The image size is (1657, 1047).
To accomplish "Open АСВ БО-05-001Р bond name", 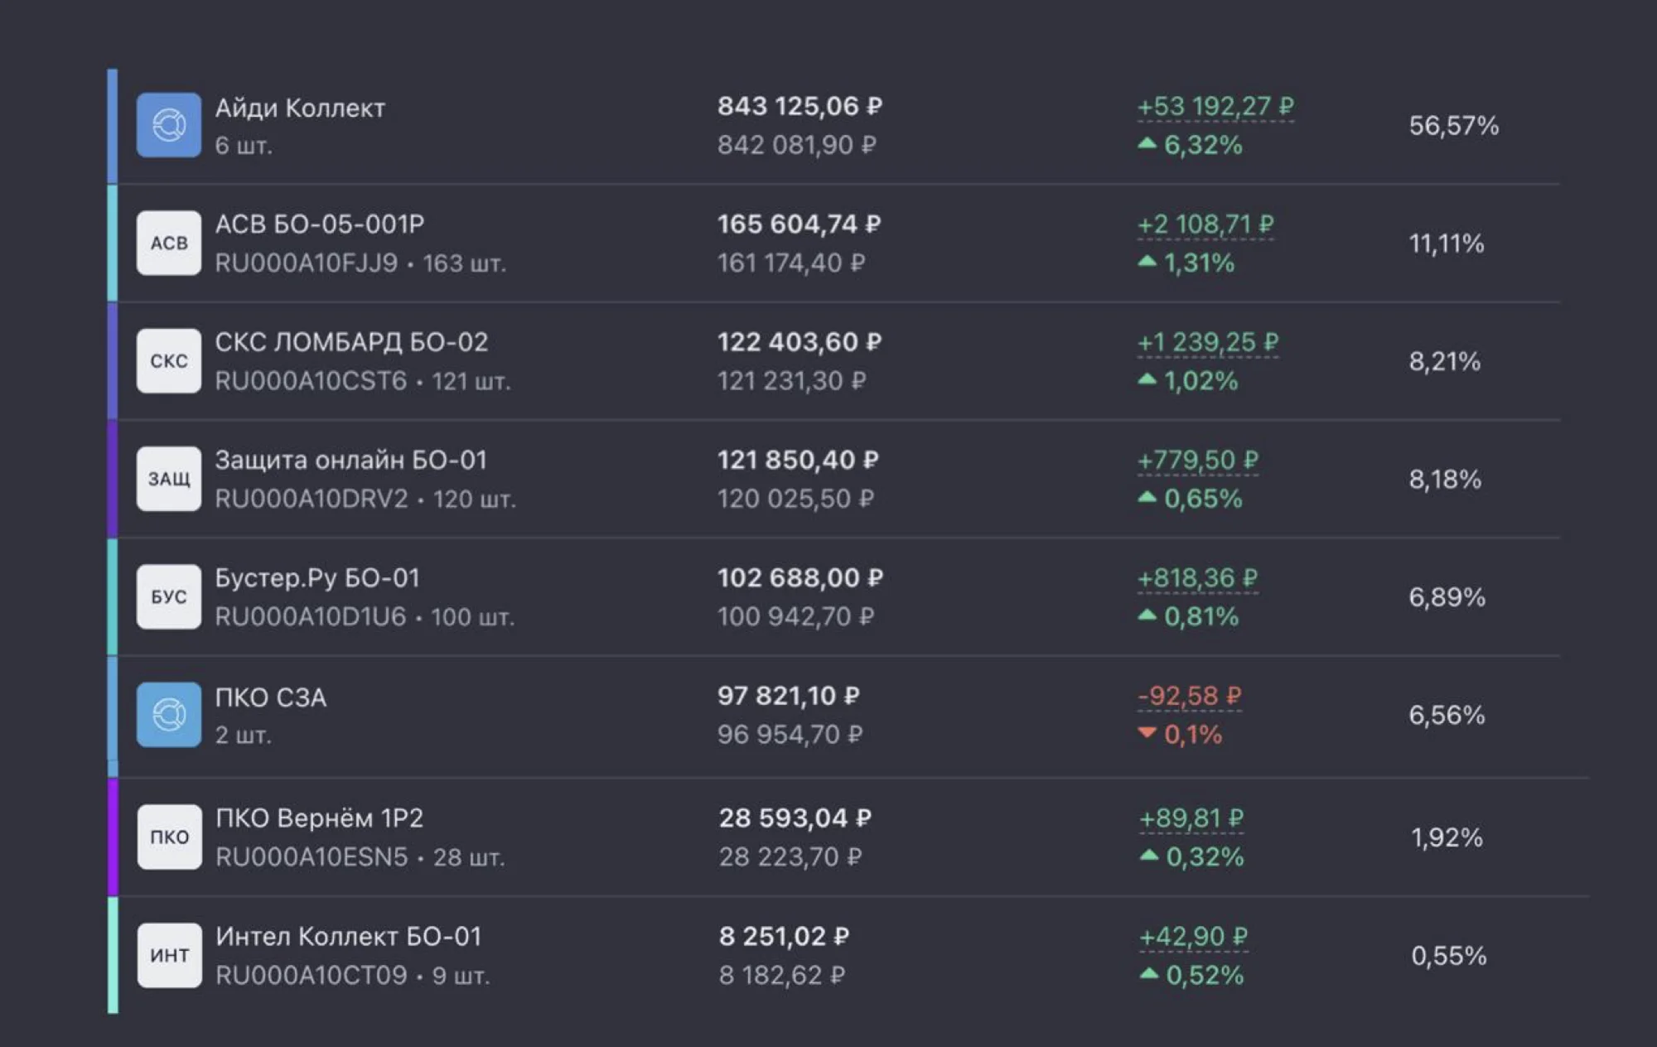I will pos(320,224).
